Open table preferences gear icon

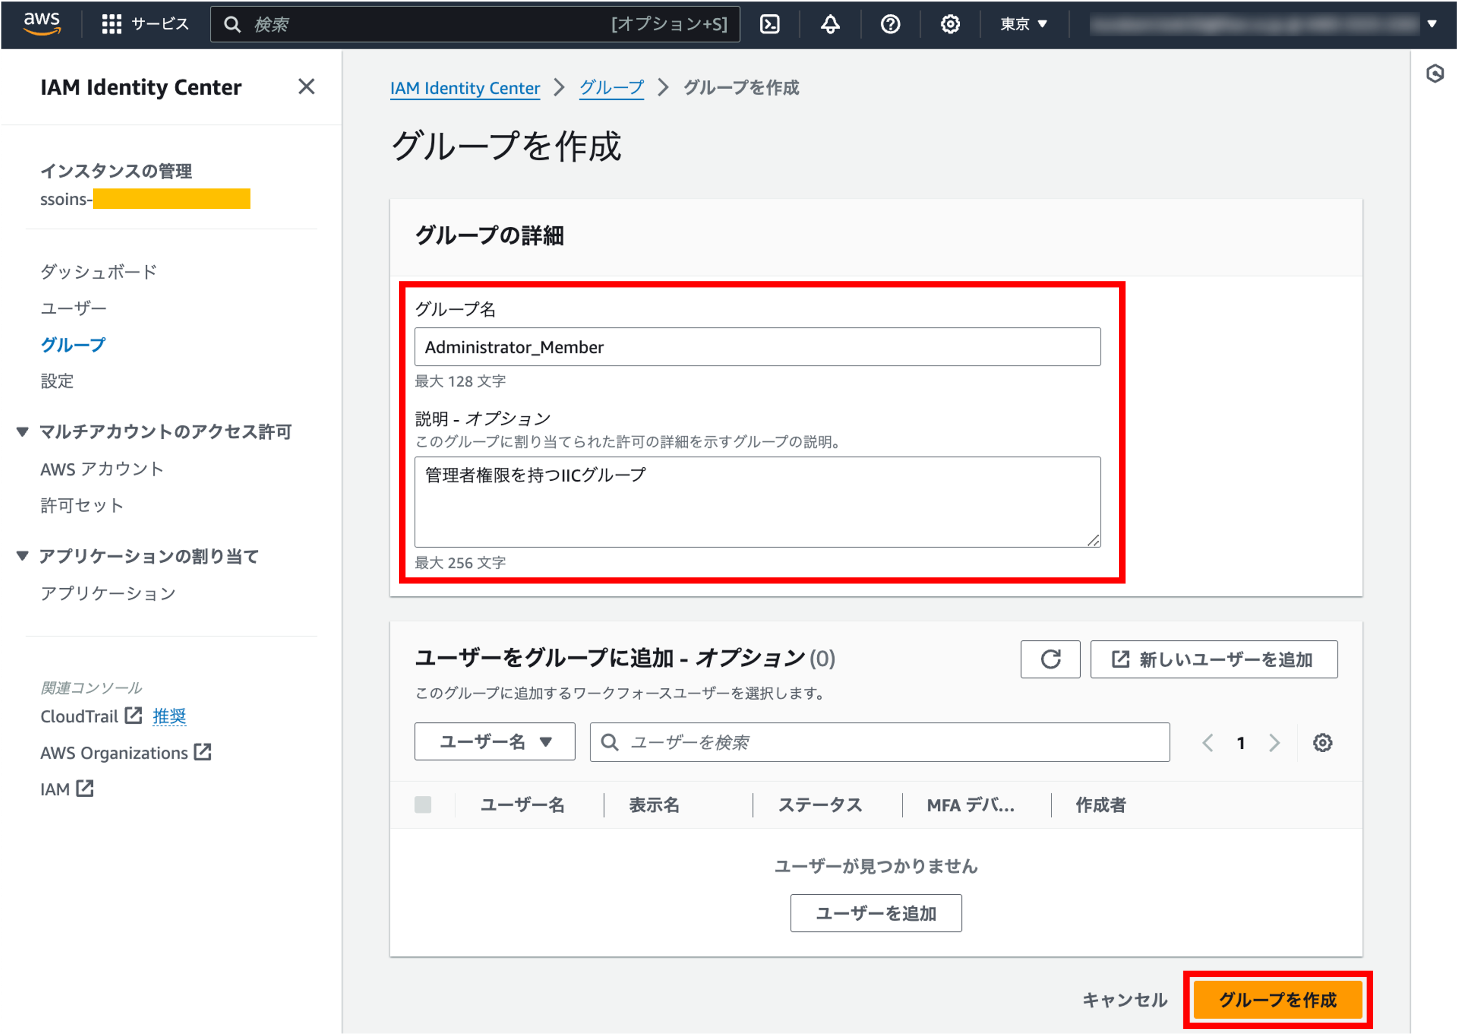tap(1322, 742)
